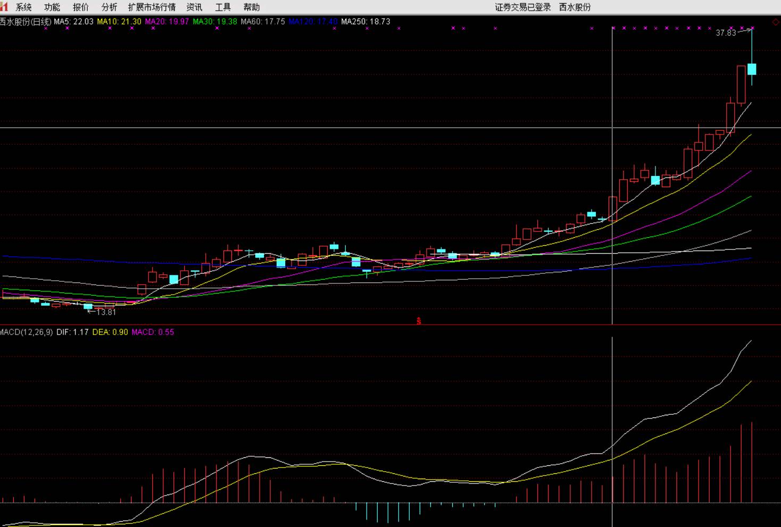This screenshot has height=527, width=781.
Task: Click the 西水股份 title beside 证券交易已登录
Action: pos(575,7)
